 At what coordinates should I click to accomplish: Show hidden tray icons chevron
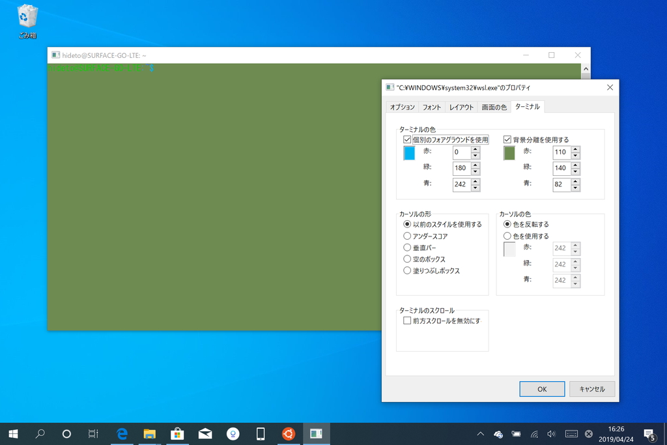pos(481,434)
